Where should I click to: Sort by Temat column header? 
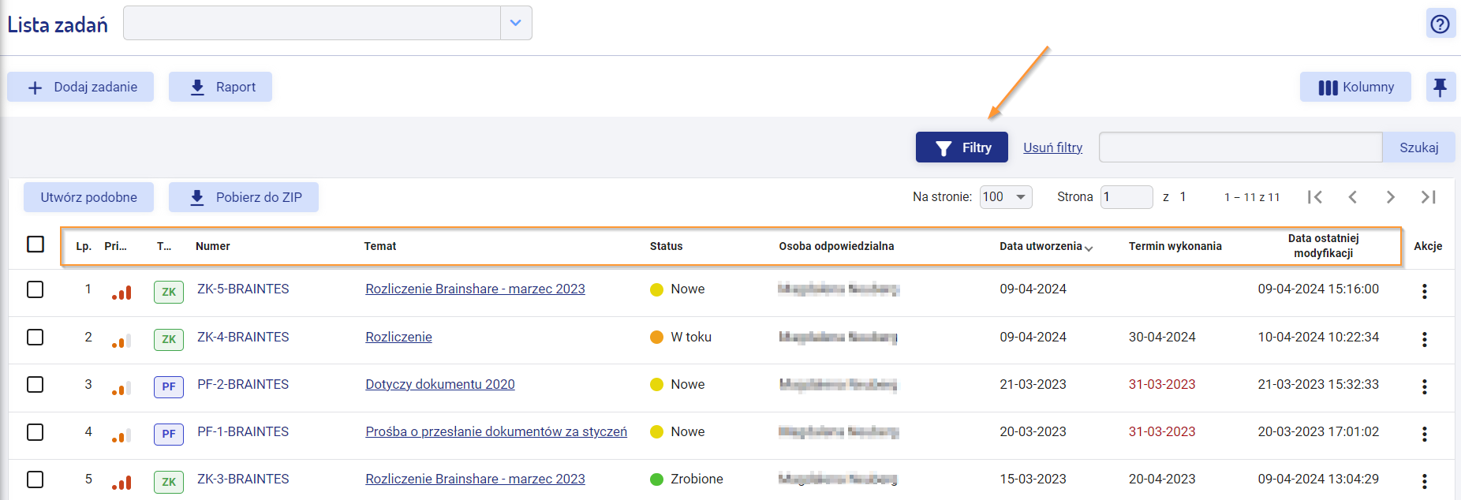pos(380,246)
